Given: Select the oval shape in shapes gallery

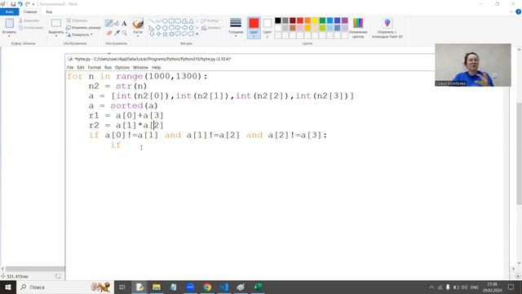Looking at the screenshot, I should coord(165,21).
